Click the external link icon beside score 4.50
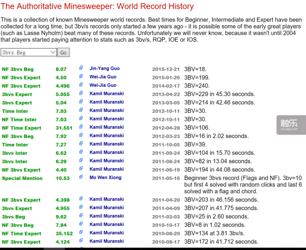Image resolution: width=306 pixels, height=250 pixels. 81,77
